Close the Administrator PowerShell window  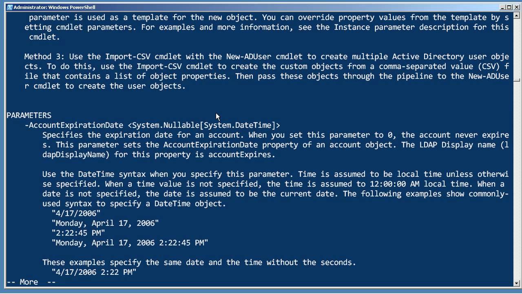click(x=516, y=7)
